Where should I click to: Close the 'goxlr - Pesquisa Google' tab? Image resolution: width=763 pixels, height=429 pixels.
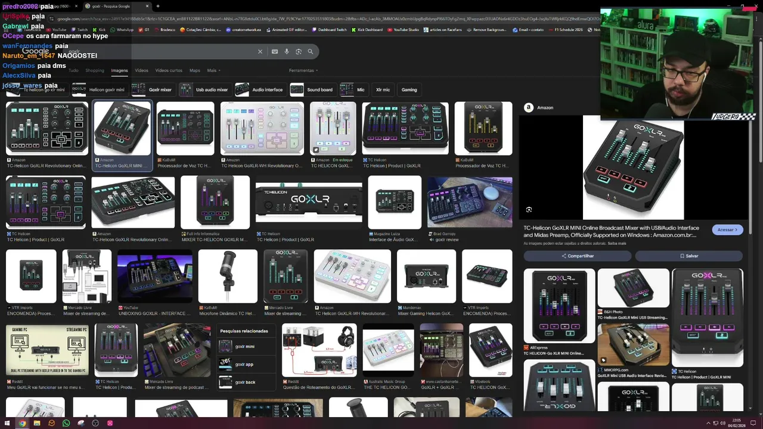click(x=147, y=6)
